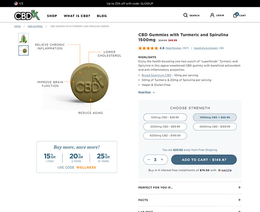Select the gummy jar product thumbnail
The height and width of the screenshot is (212, 260).
point(24,38)
